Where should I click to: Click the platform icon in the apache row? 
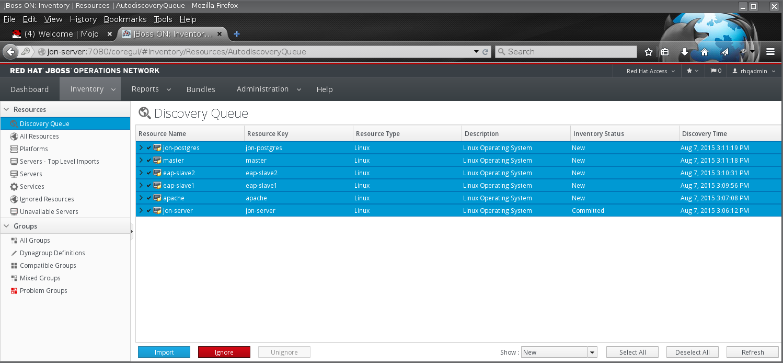pyautogui.click(x=157, y=198)
